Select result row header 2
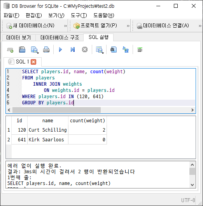This screenshot has height=206, width=203. [9, 139]
